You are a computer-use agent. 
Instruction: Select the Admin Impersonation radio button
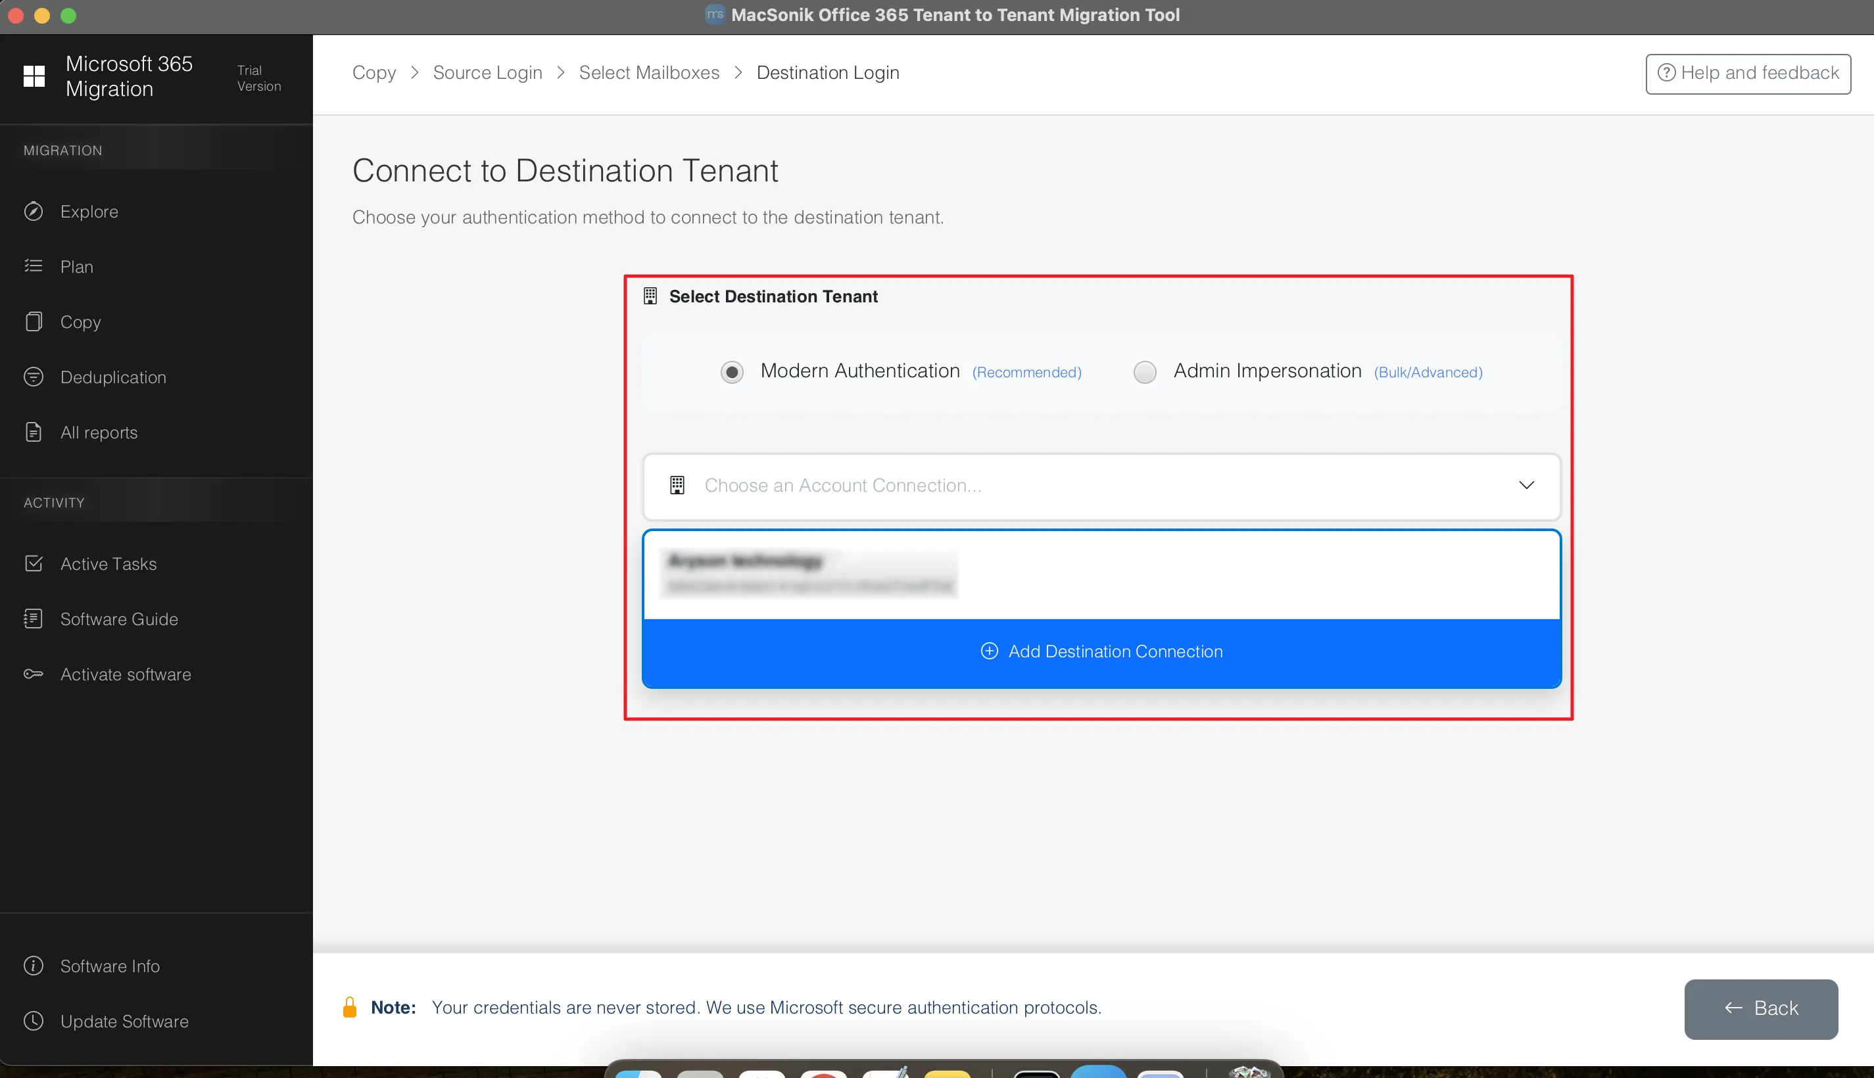[x=1145, y=371]
